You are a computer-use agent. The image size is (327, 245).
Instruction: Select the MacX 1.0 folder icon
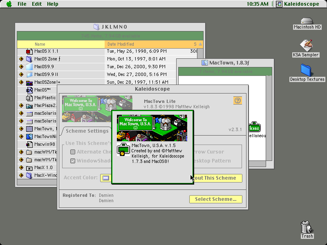pos(29,168)
